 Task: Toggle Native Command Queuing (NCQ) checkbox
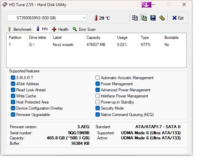point(97,115)
